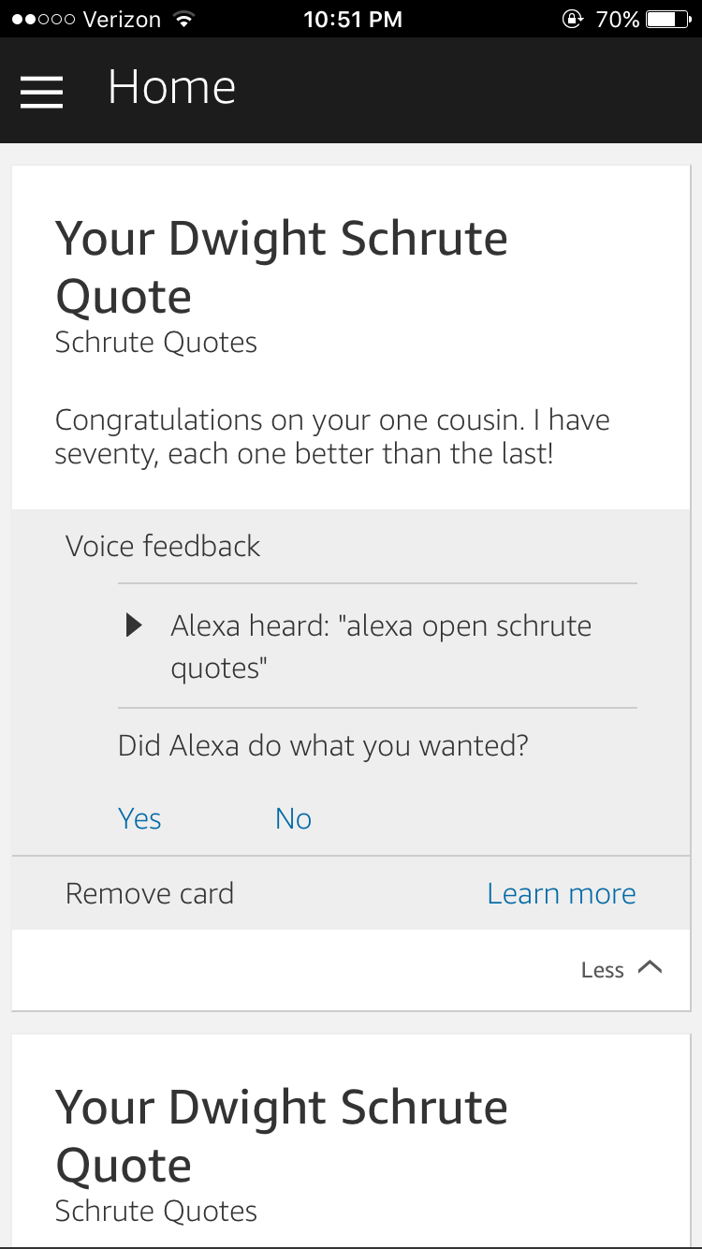Open the Learn more link
Viewport: 702px width, 1249px height.
tap(561, 893)
